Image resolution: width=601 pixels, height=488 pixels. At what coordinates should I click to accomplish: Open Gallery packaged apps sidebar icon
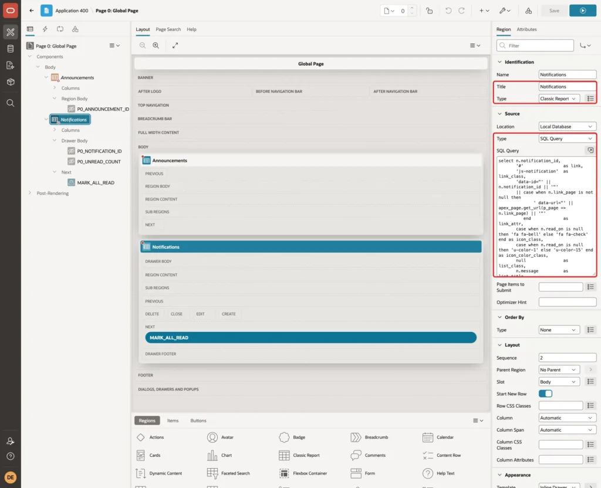11,82
